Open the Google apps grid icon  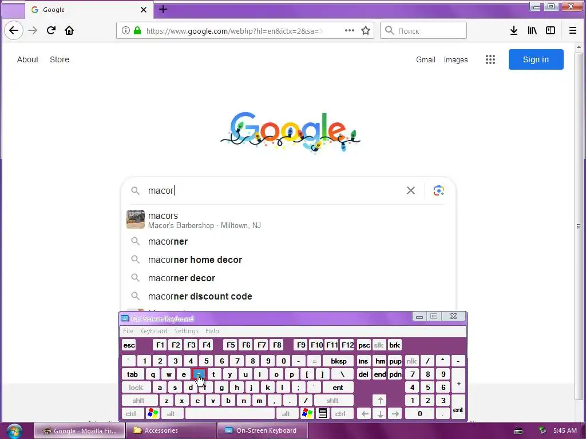(490, 59)
